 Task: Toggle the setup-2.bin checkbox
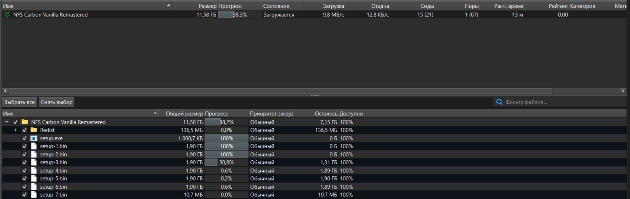[x=24, y=154]
